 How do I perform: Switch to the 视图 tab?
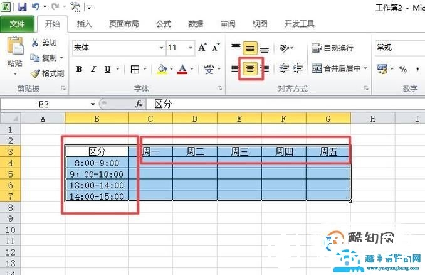click(x=260, y=24)
